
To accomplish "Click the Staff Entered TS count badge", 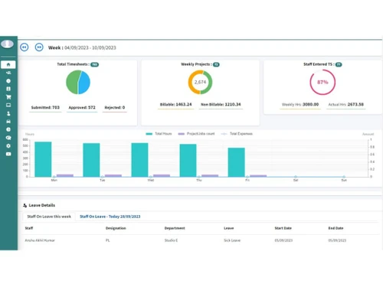I will 339,64.
